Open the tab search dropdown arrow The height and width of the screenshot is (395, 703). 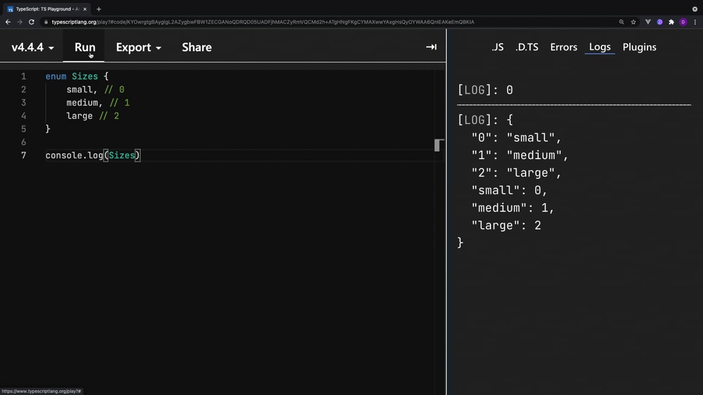coord(695,9)
